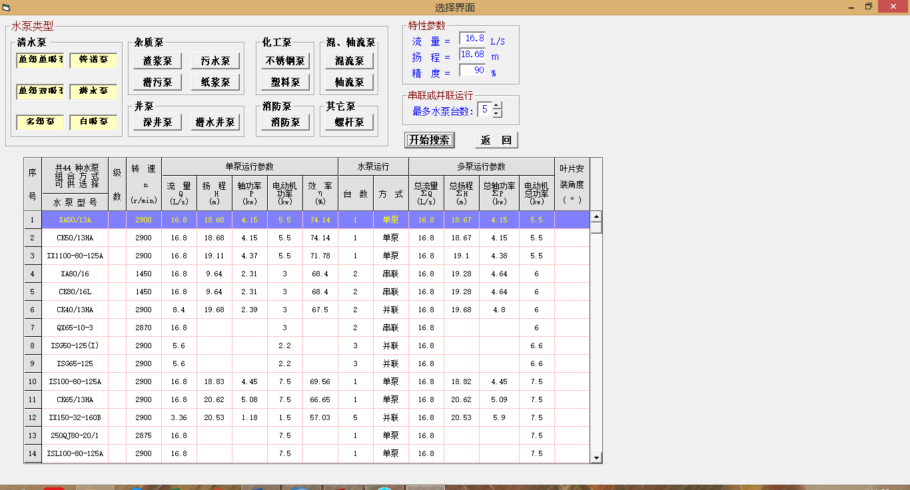Image resolution: width=910 pixels, height=490 pixels.
Task: Toggle the 管道泵 pump type
Action: [x=93, y=60]
